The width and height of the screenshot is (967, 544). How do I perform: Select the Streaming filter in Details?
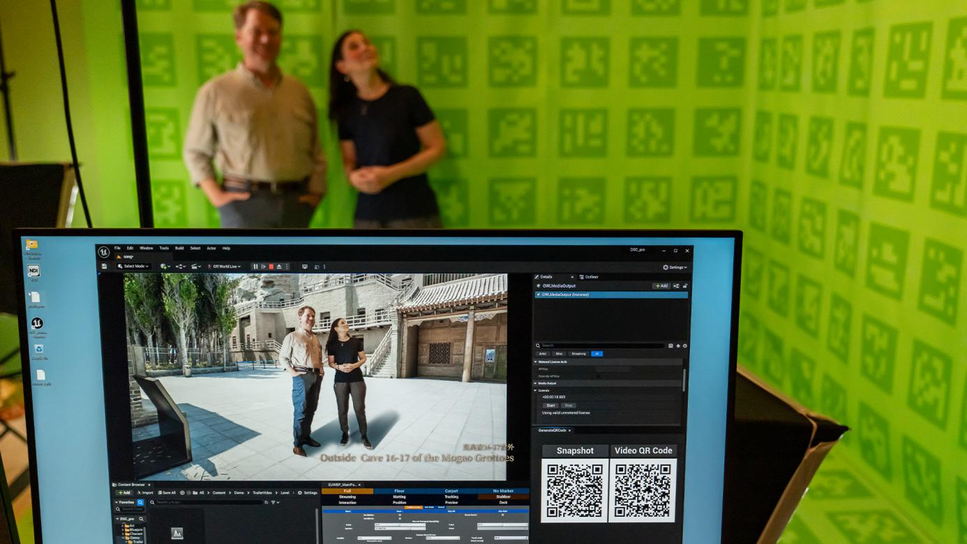(578, 354)
